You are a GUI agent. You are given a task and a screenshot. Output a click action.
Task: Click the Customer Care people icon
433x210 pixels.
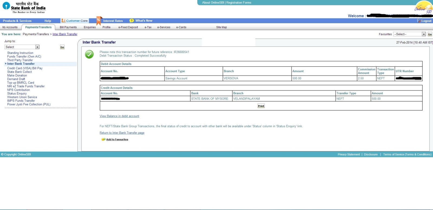(x=63, y=21)
